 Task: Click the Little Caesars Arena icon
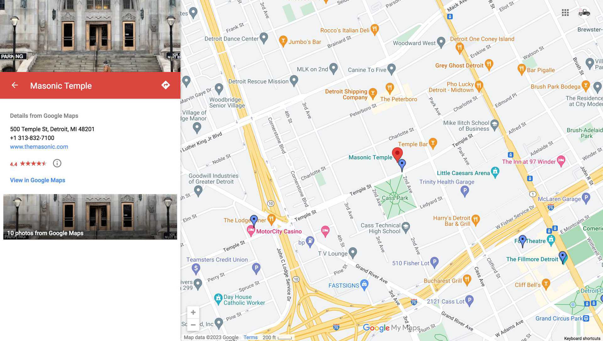(495, 172)
